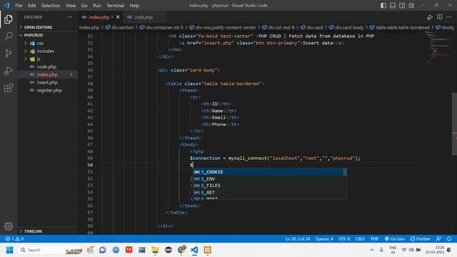The height and width of the screenshot is (257, 457).
Task: Choose $_GET autocomplete suggestion
Action: [270, 192]
